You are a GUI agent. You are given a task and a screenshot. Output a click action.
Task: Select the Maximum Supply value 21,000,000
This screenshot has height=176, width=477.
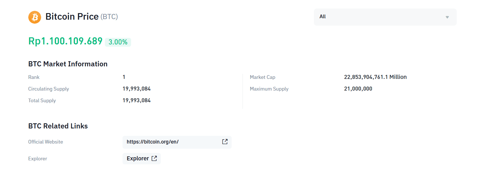click(x=358, y=89)
